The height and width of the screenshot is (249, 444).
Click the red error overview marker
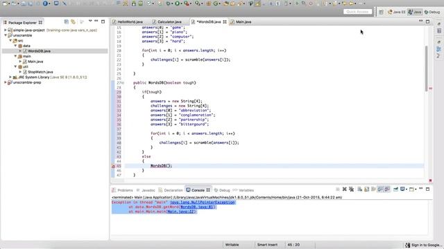click(x=430, y=89)
